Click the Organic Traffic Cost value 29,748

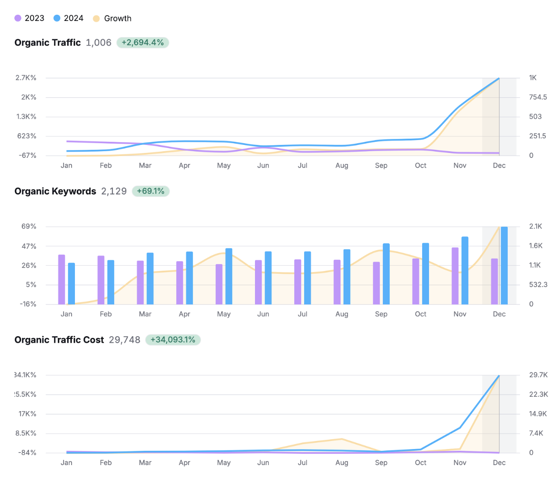[x=124, y=340]
